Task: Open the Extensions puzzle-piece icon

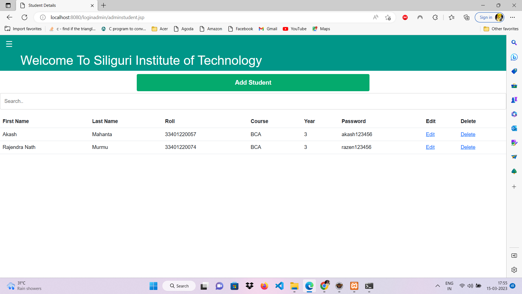Action: [x=435, y=17]
